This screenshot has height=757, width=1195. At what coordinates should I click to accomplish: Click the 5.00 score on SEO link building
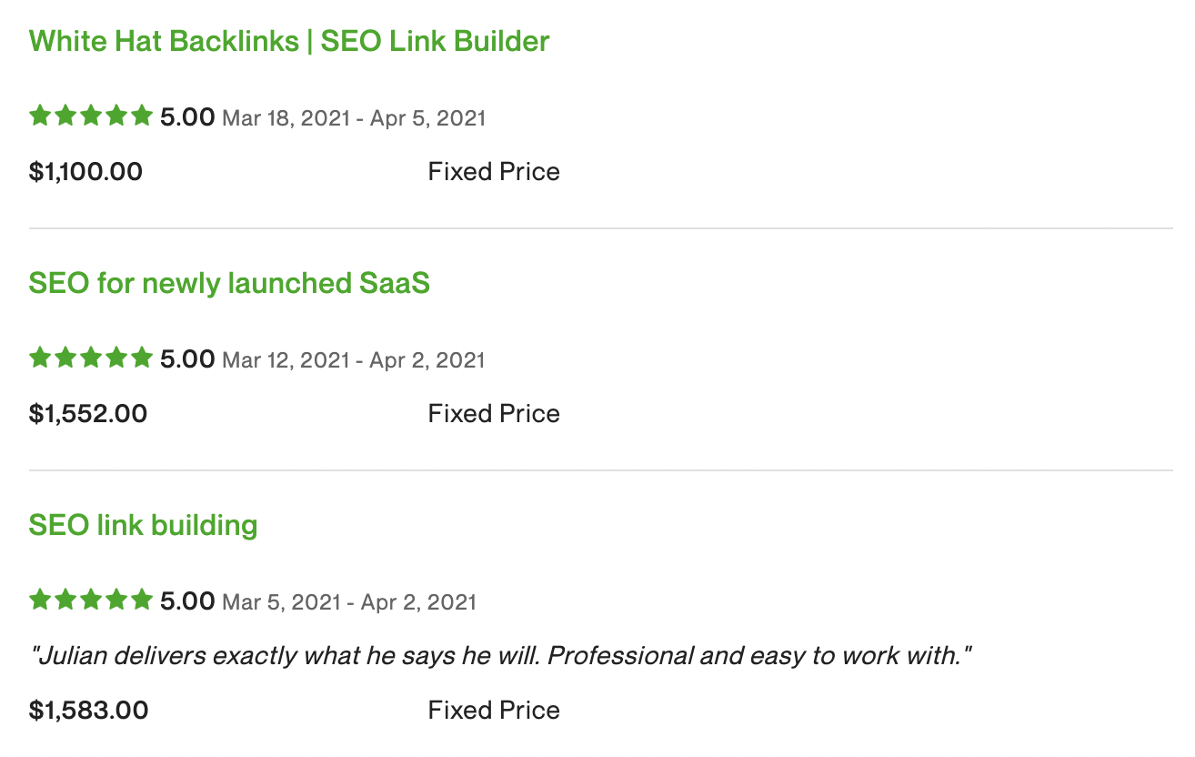click(187, 601)
